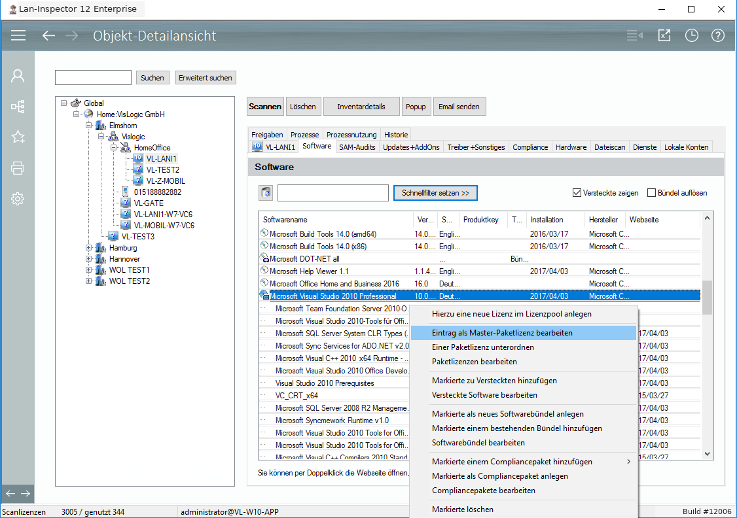Click the Microsoft Help Viewer 1.1 icon
The image size is (737, 518).
[x=264, y=271]
